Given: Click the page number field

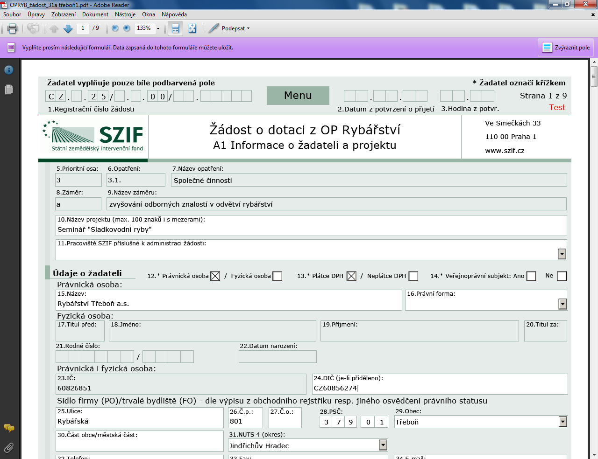Looking at the screenshot, I should click(83, 28).
